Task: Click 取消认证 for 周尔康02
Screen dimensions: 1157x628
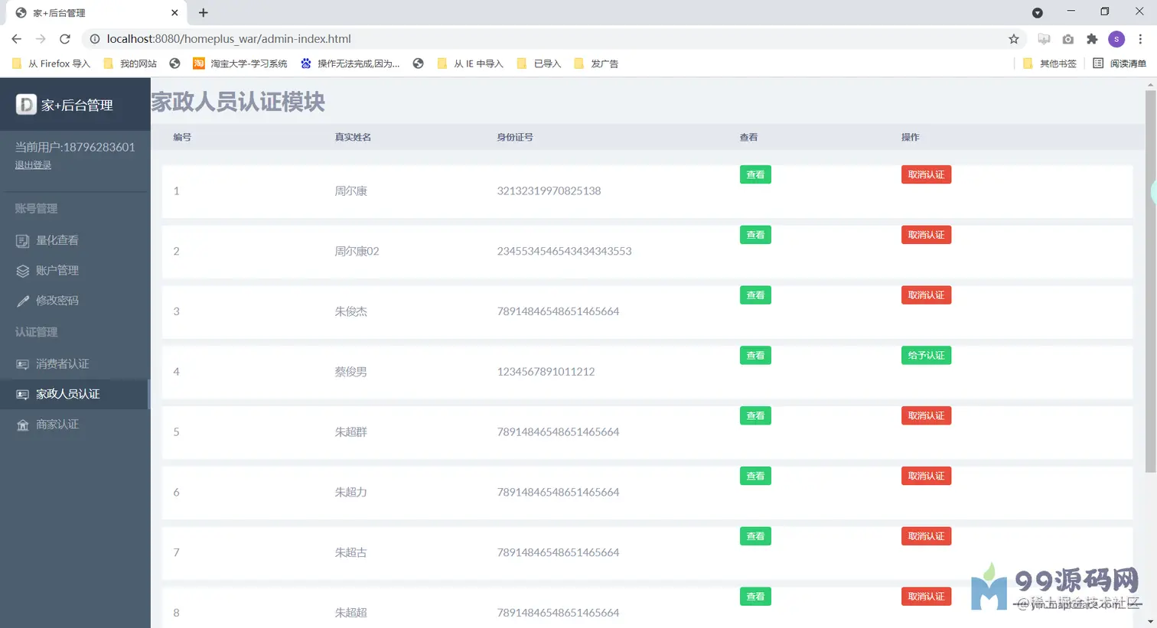Action: coord(926,235)
